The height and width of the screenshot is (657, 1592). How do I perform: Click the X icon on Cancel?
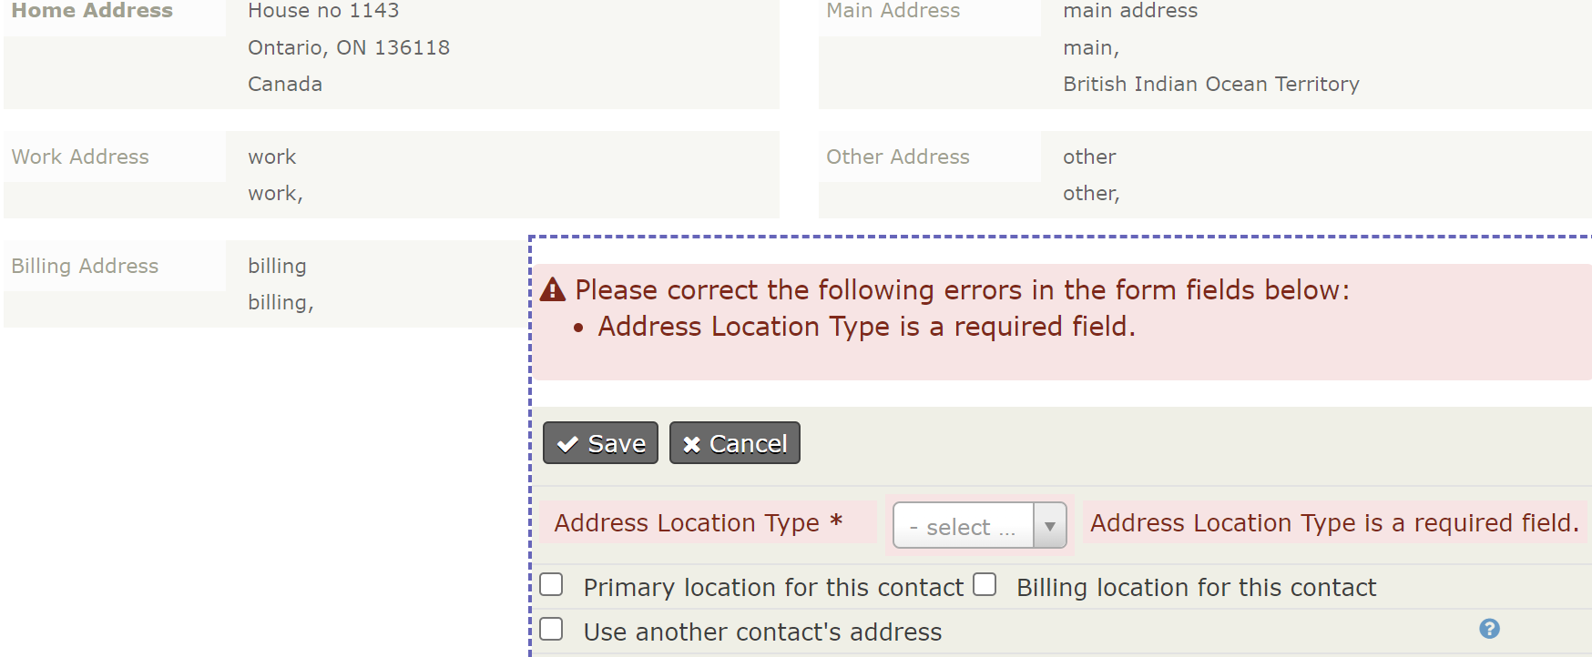(691, 444)
